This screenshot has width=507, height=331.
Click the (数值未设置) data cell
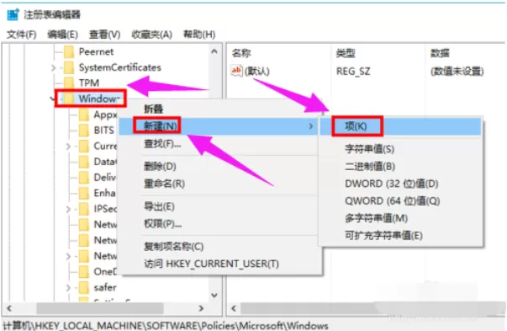click(457, 72)
